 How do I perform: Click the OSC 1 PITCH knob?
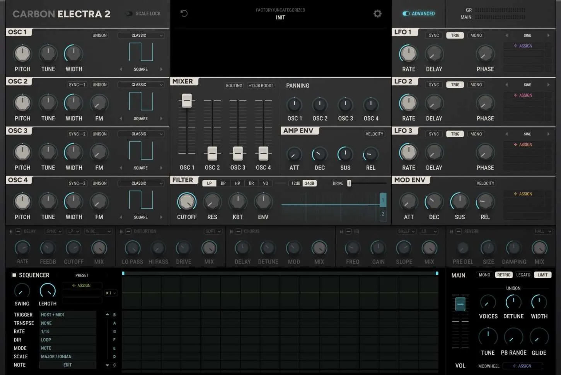tap(22, 54)
